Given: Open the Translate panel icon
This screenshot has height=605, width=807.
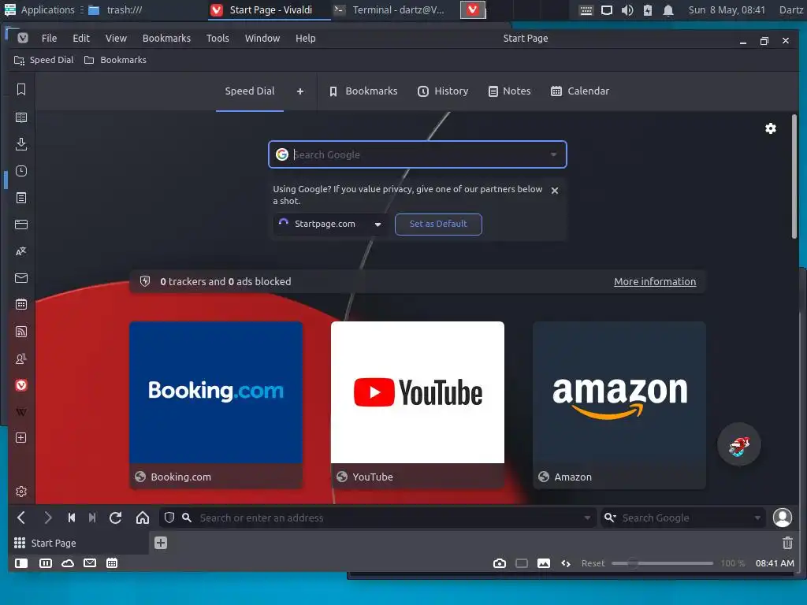Looking at the screenshot, I should pos(21,251).
